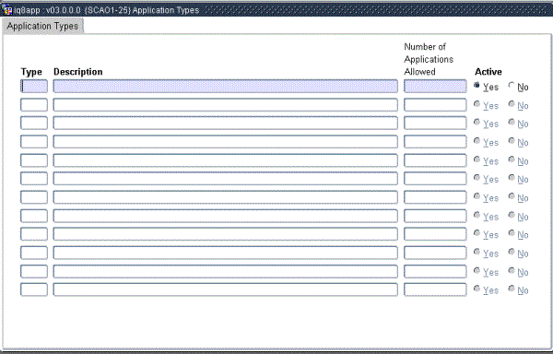Focus the Type field in the second row

click(34, 105)
